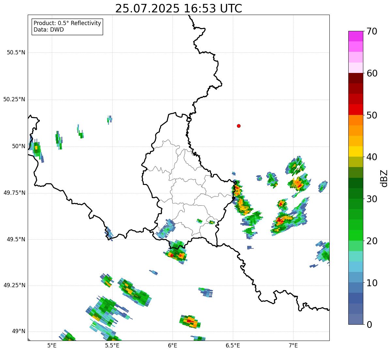Click the colorbar tick label 70
The image size is (392, 352).
click(372, 31)
